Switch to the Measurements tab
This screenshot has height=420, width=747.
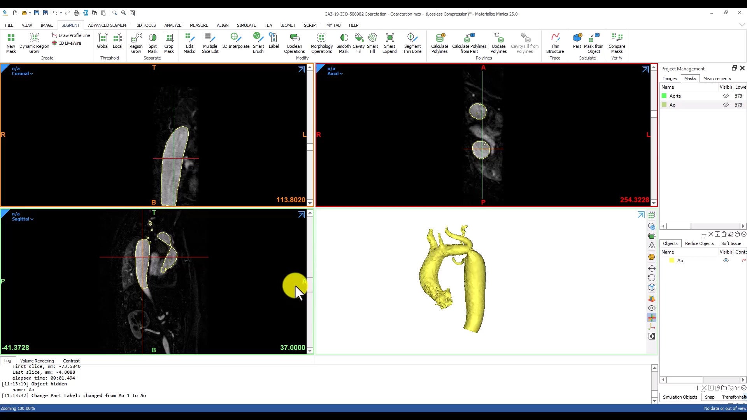(x=717, y=79)
